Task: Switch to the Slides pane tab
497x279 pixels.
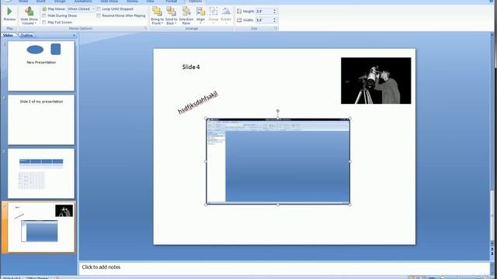Action: point(9,35)
